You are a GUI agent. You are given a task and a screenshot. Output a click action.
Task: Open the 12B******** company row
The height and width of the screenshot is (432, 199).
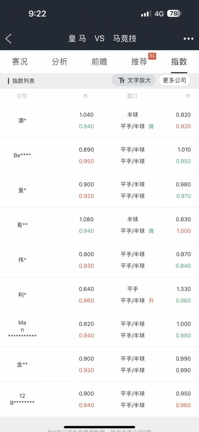coord(99,399)
